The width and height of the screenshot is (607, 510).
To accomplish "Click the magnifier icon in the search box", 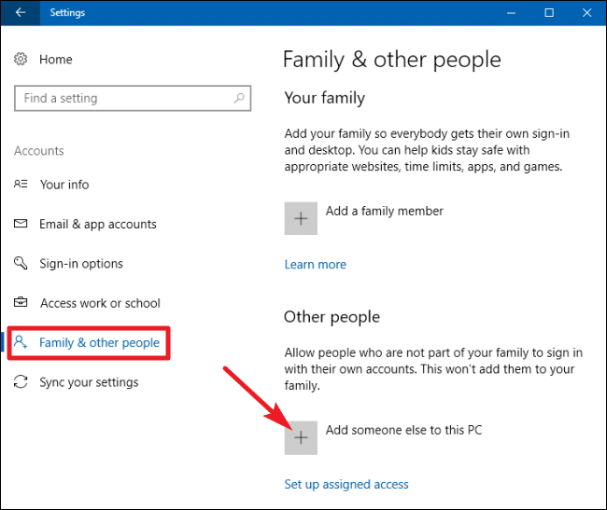I will click(239, 98).
